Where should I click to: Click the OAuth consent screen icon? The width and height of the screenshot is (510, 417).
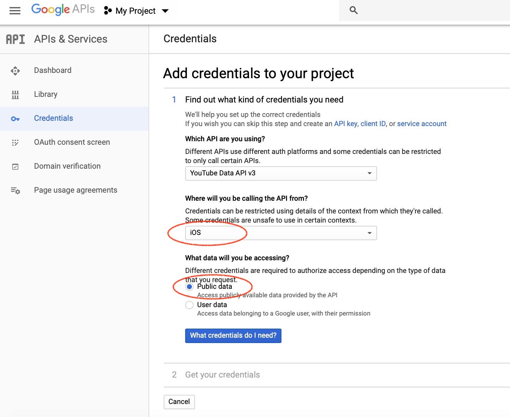(x=15, y=143)
